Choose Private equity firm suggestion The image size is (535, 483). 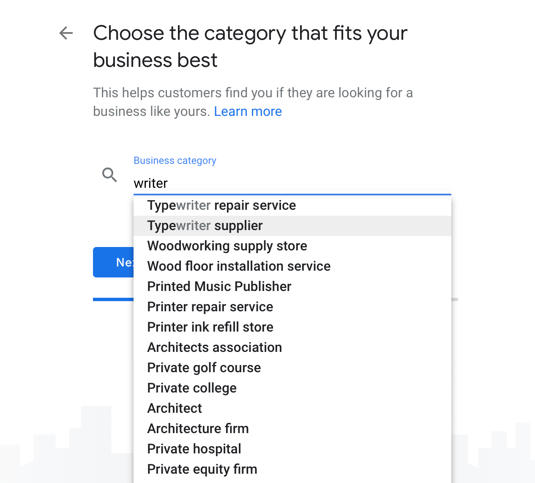pyautogui.click(x=202, y=469)
